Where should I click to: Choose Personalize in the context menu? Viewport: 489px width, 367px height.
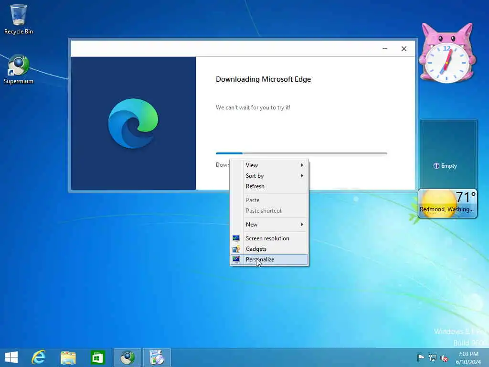point(269,259)
